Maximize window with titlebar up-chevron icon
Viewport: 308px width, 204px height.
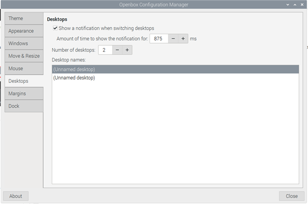295,4
